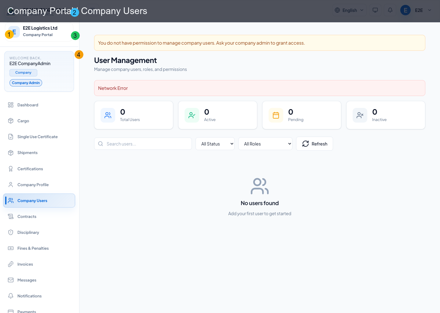Image resolution: width=440 pixels, height=313 pixels.
Task: Click the notification bell in the top bar
Action: [x=390, y=10]
